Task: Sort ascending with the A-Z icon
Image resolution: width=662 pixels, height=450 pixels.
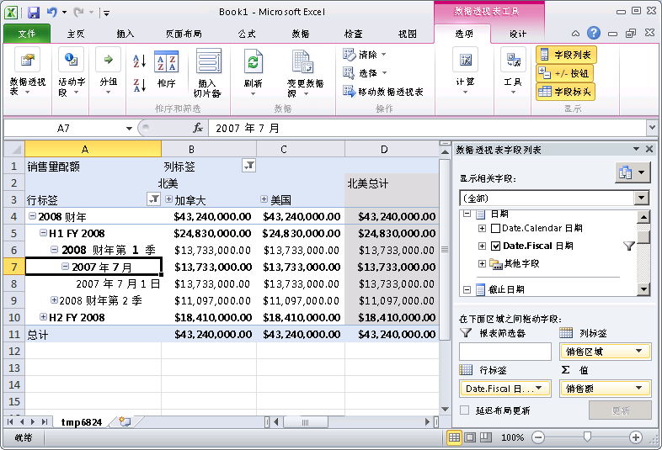Action: point(139,61)
